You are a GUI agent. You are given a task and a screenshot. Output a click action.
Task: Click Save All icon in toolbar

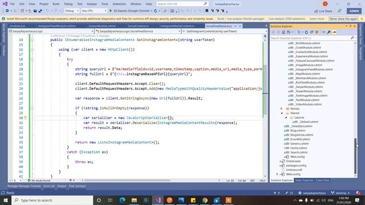click(x=40, y=11)
